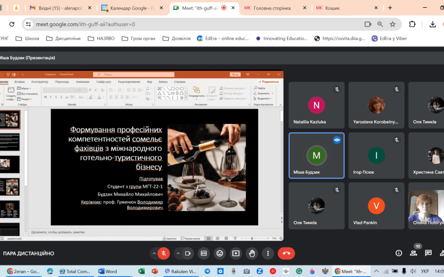Open a new browser tab
This screenshot has height=277, width=444.
(390, 8)
